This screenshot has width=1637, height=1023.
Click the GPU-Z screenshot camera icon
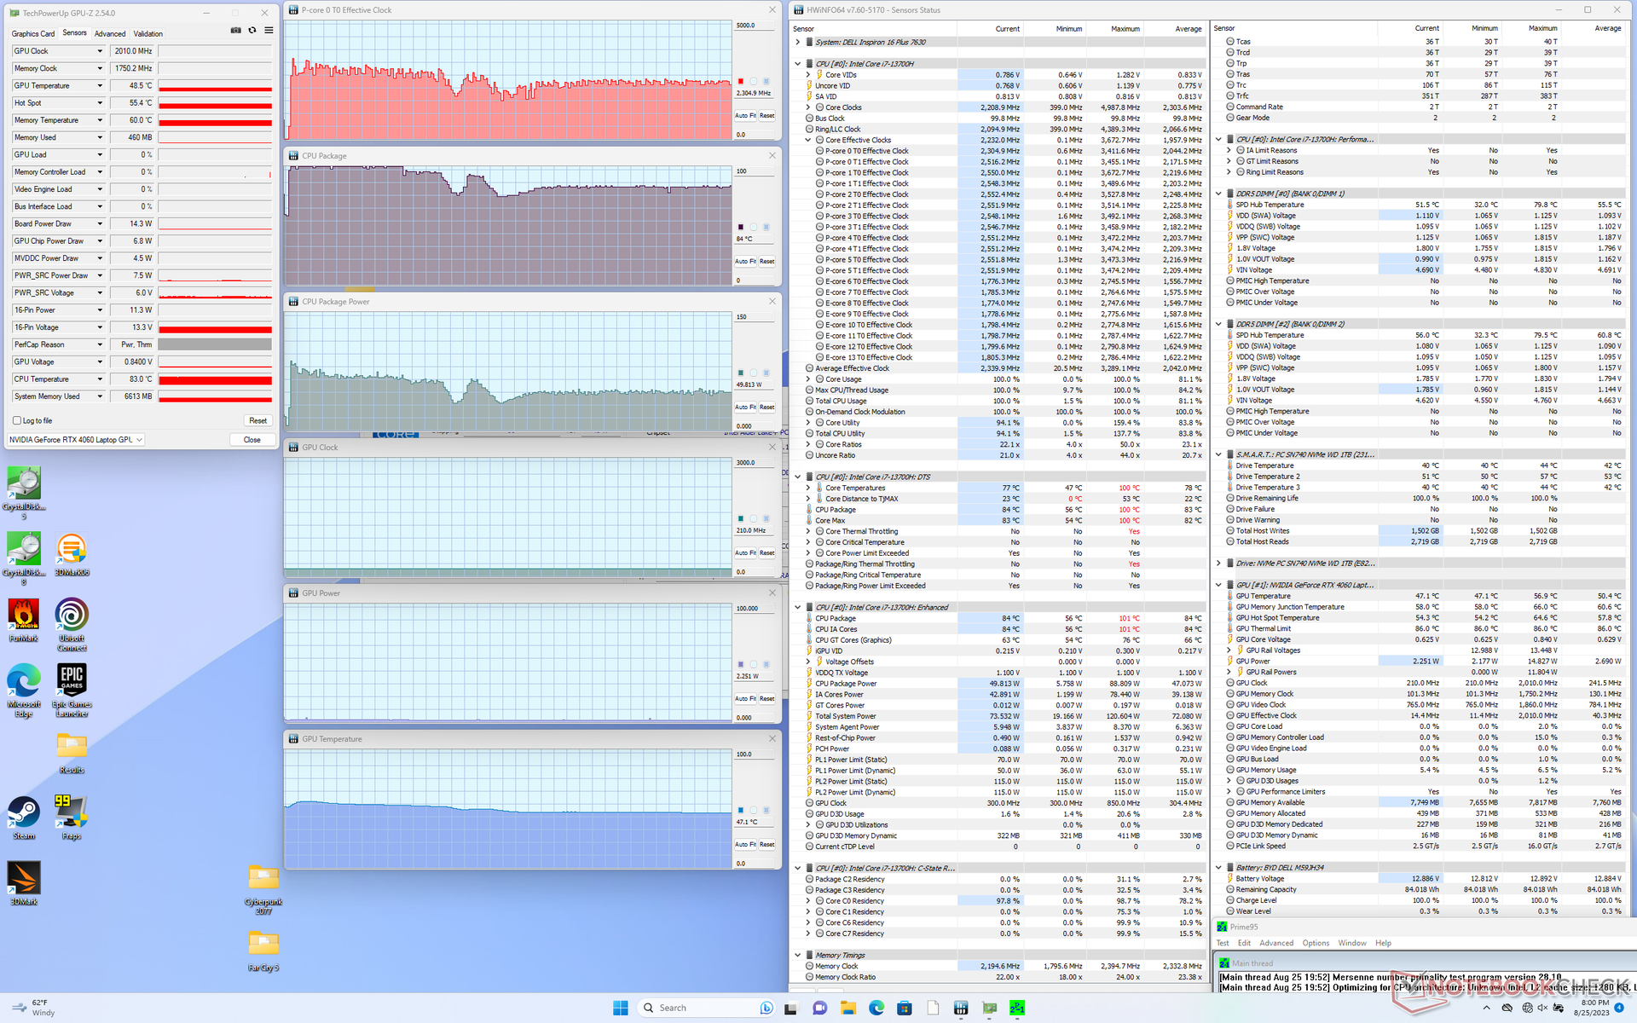coord(235,31)
